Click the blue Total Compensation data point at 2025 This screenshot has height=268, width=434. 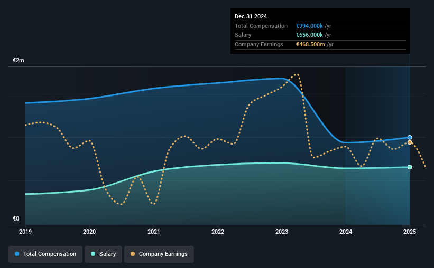(410, 137)
